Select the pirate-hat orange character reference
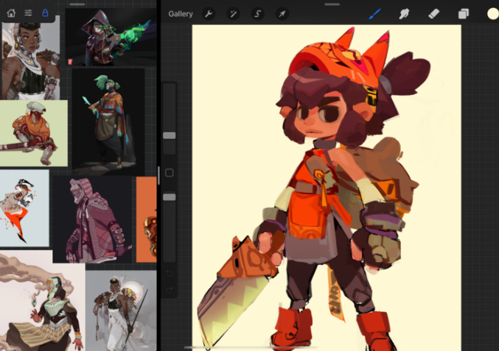The width and height of the screenshot is (499, 351). pyautogui.click(x=24, y=208)
